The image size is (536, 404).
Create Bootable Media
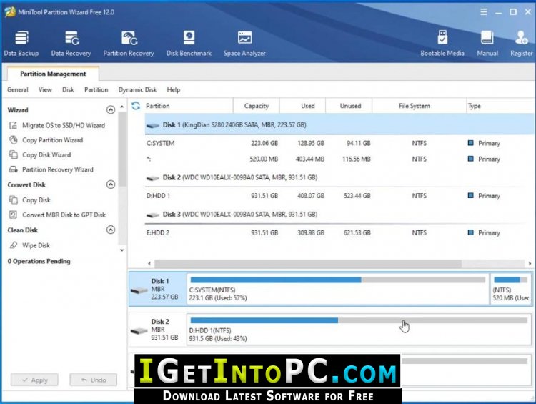(442, 43)
